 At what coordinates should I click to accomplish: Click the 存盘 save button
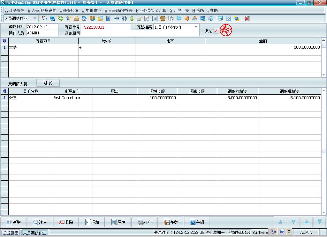point(171,222)
